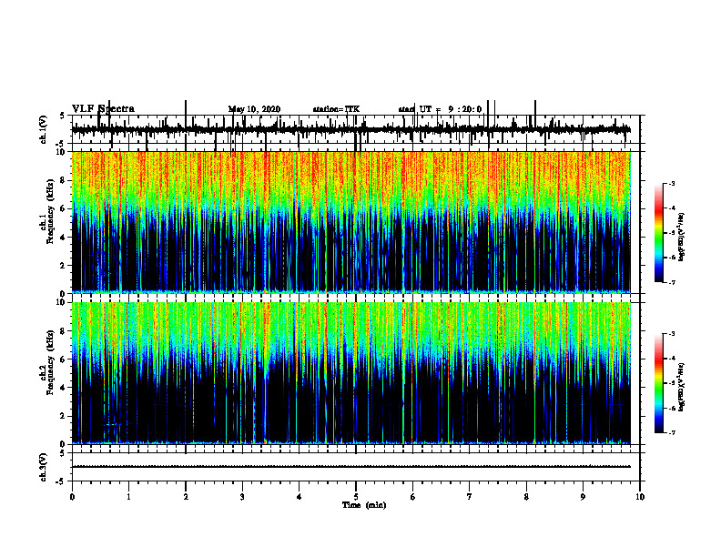The height and width of the screenshot is (557, 721).
Task: Click inside the ch.1 spectrogram panel
Action: 351,222
